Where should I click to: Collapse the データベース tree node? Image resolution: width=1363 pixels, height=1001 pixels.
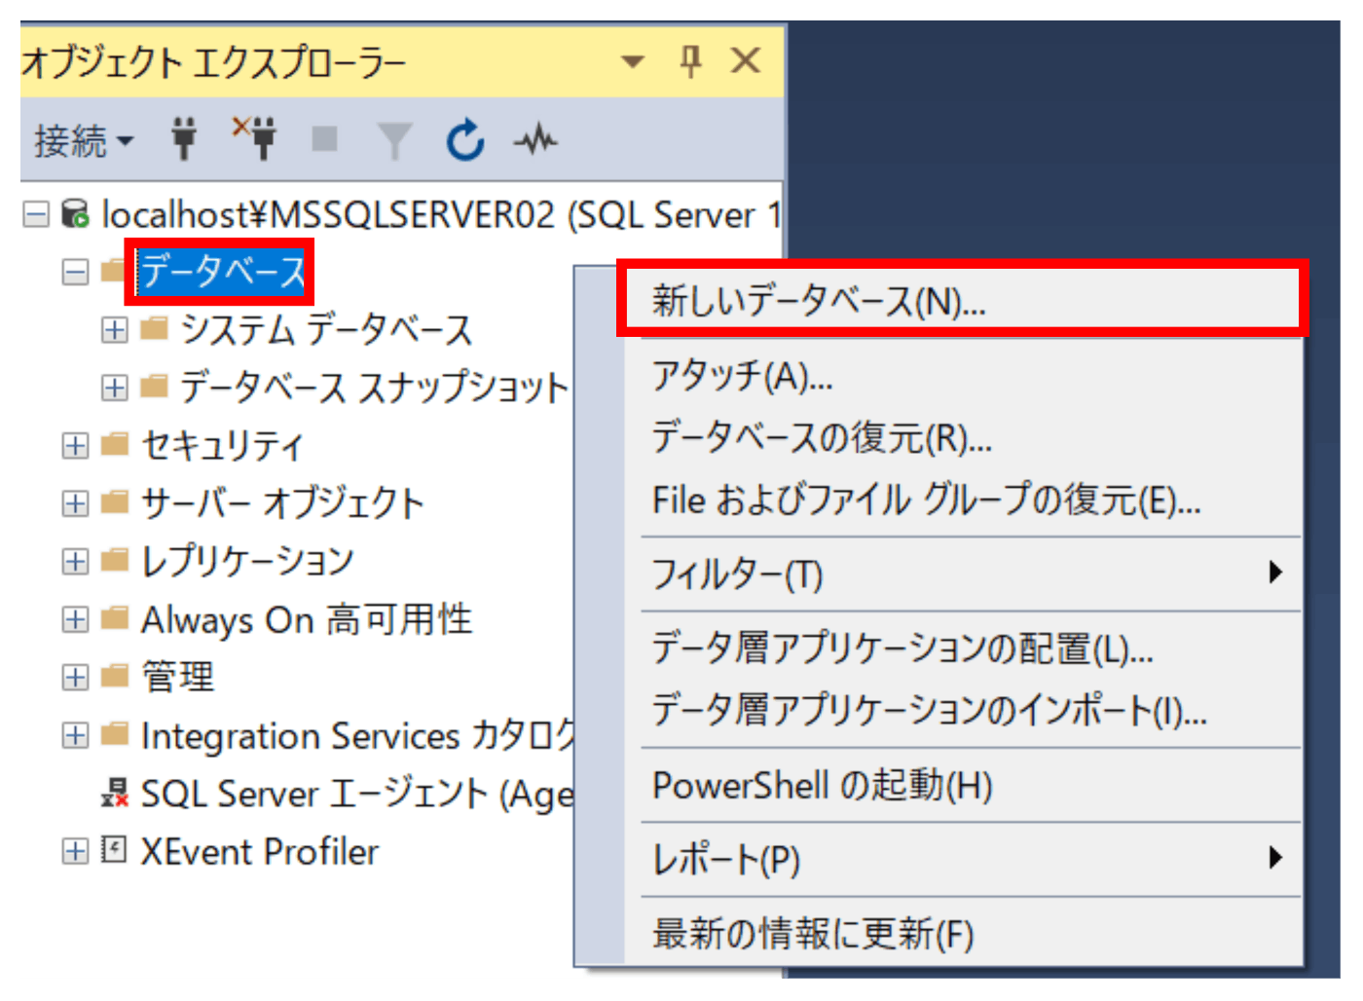(x=75, y=272)
